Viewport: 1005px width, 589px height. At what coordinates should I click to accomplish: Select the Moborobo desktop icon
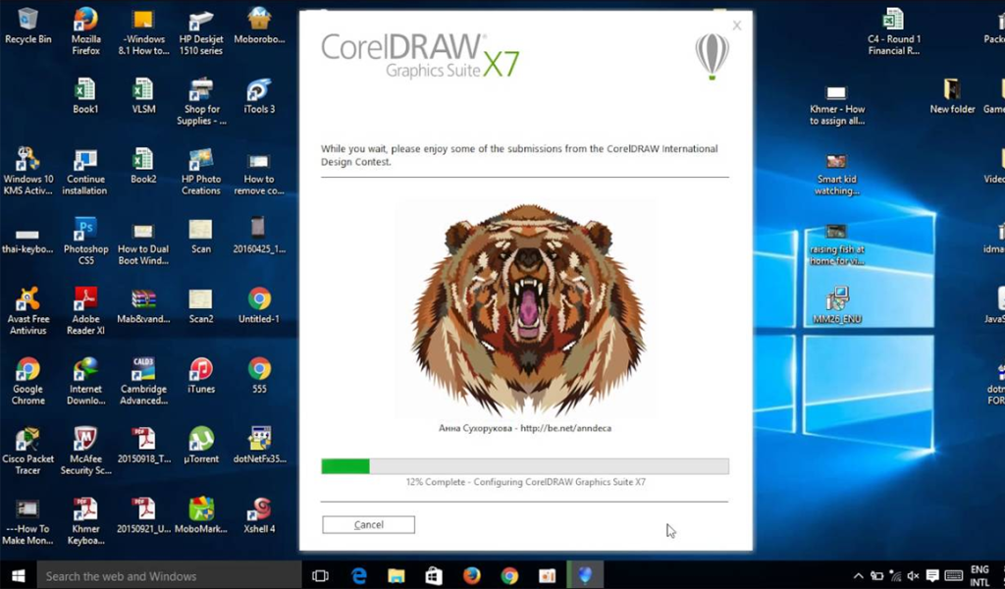point(259,27)
